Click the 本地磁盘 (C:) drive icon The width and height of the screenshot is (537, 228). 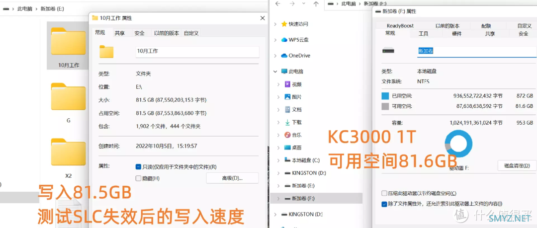click(x=288, y=160)
